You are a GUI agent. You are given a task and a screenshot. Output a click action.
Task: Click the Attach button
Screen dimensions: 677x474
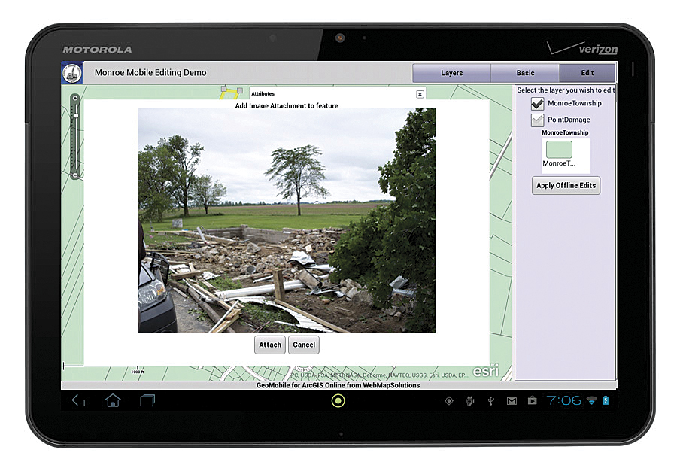pyautogui.click(x=270, y=345)
